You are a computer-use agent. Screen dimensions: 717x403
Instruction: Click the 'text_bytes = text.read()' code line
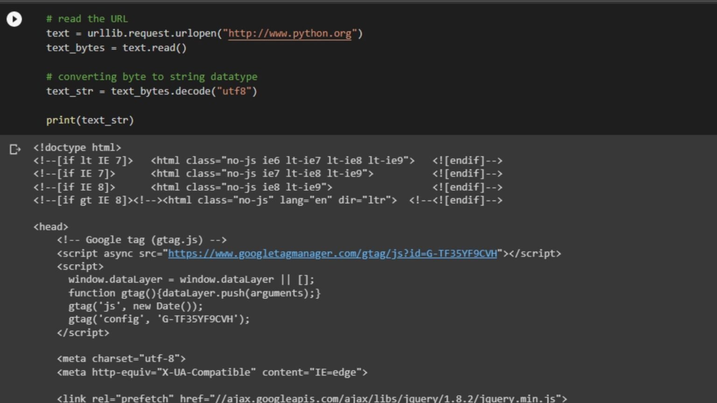click(x=116, y=48)
